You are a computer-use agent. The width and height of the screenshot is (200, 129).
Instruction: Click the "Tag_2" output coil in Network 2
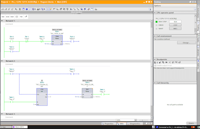(x=103, y=94)
